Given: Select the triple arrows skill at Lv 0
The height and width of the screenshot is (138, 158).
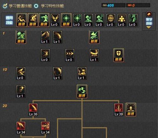Looking at the screenshot, I should (70, 55).
